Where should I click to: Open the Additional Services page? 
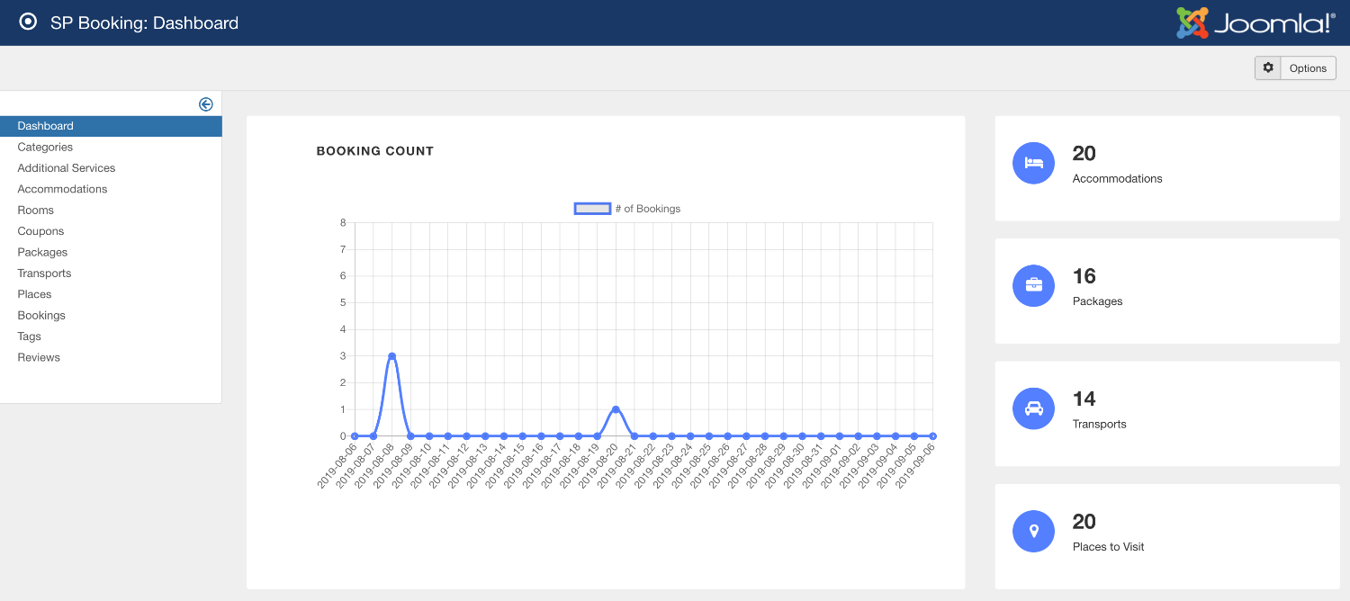pos(66,167)
